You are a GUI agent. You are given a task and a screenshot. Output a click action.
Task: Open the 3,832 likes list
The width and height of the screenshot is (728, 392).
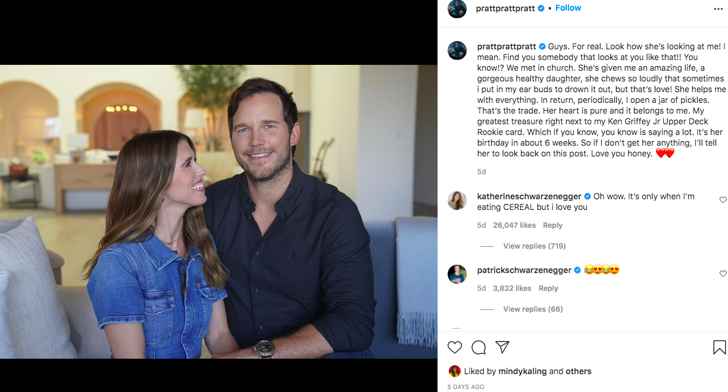tap(512, 288)
